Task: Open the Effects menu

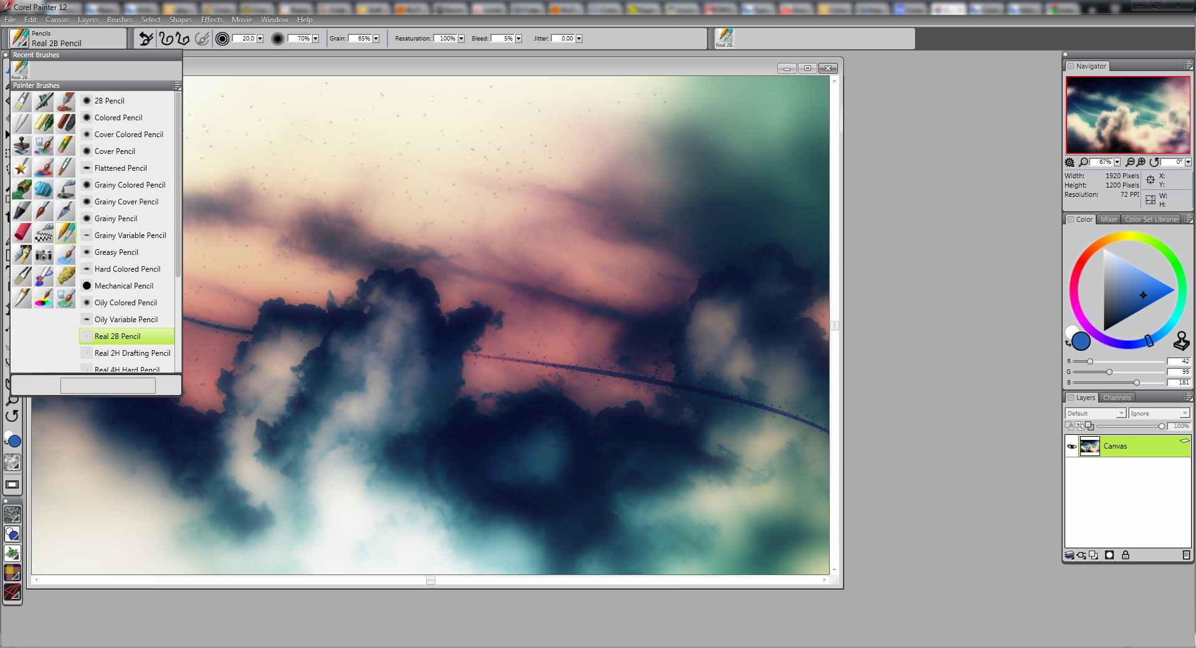Action: coord(212,20)
